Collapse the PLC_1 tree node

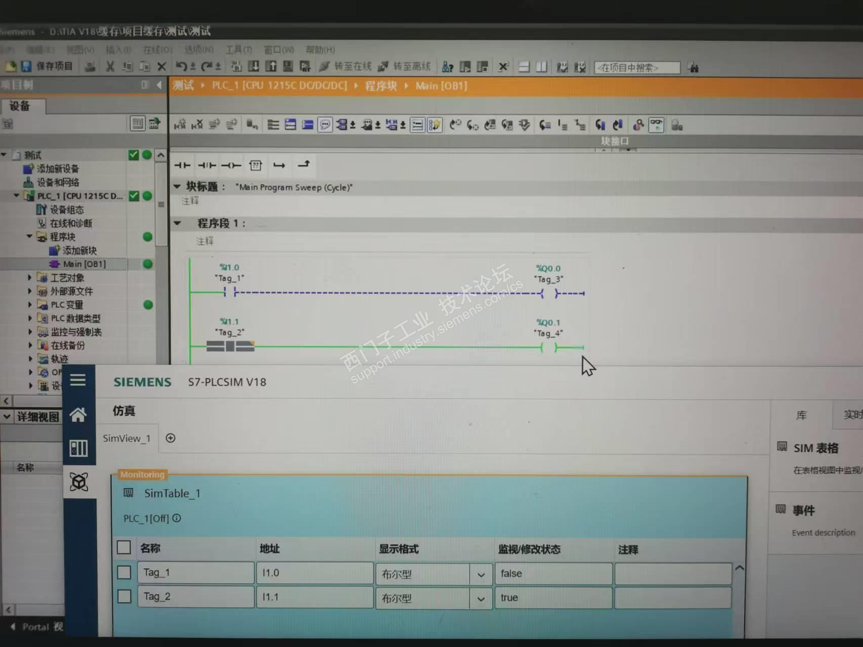click(x=17, y=195)
